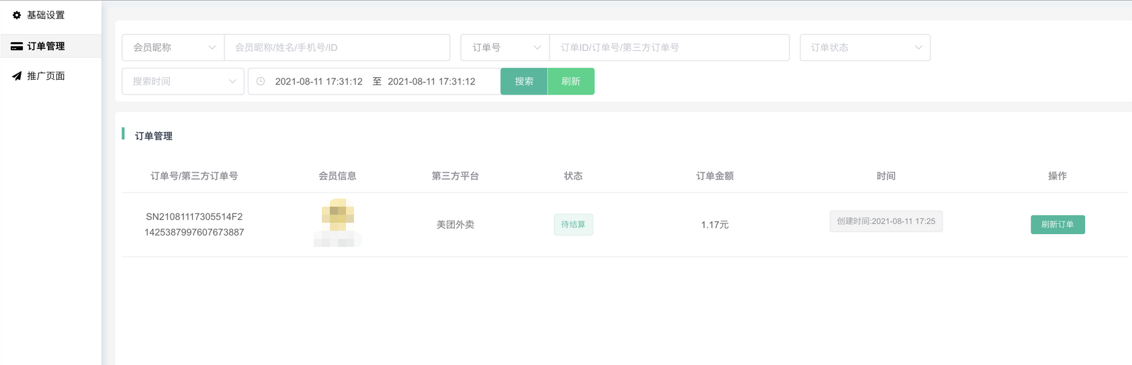Click the clock icon in the date range field
1132x365 pixels.
261,81
